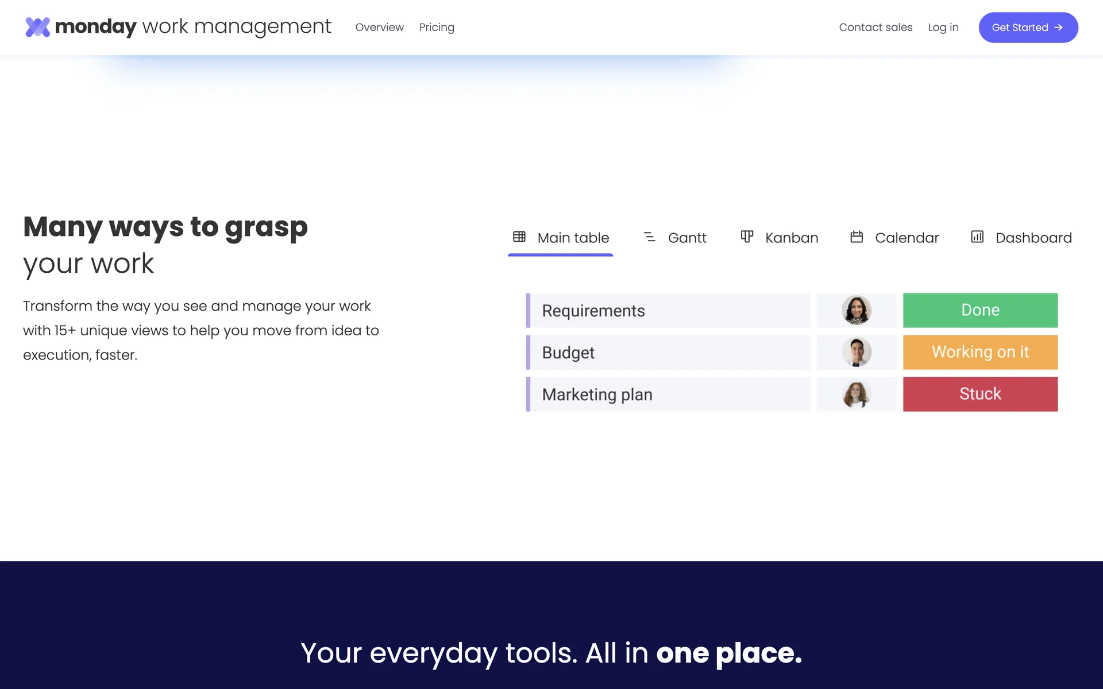
Task: Click the monday logo icon
Action: coord(38,27)
